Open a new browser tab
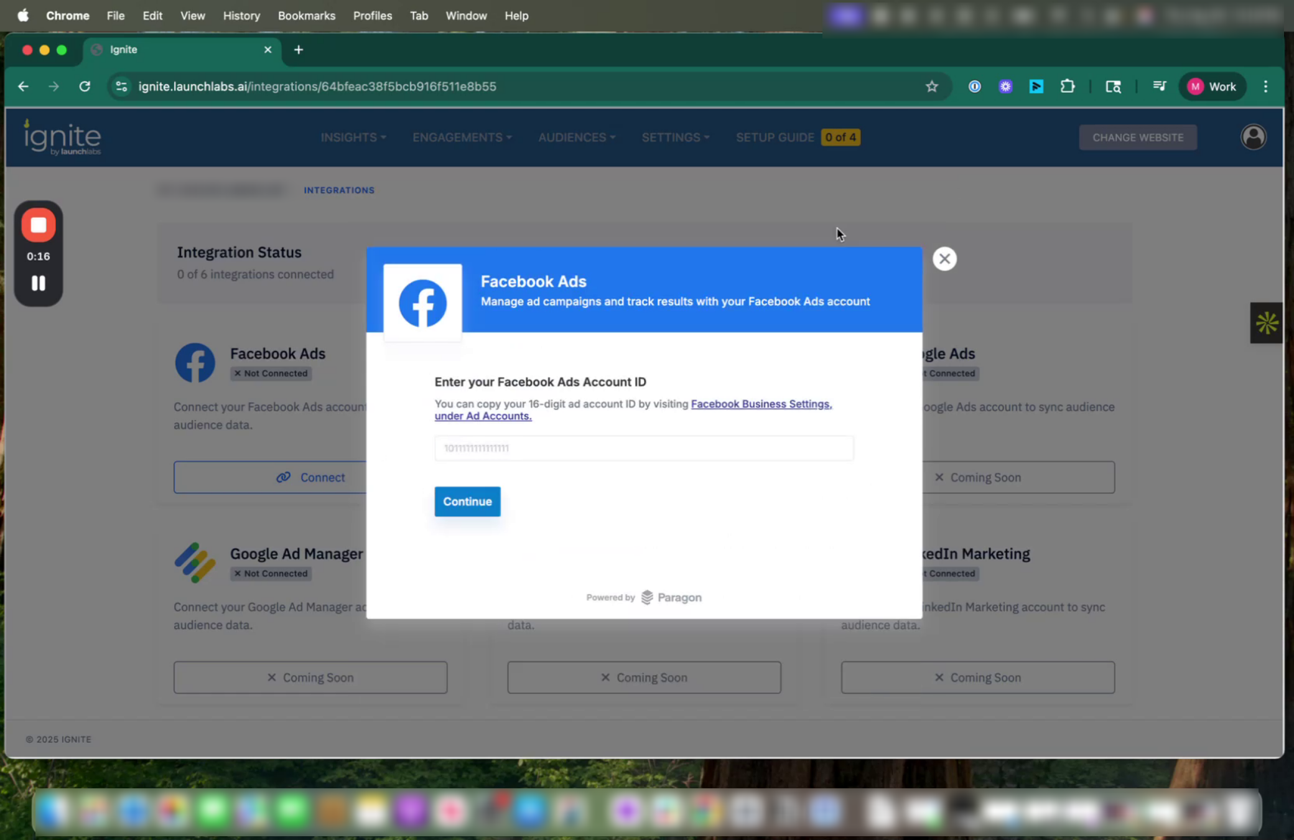Viewport: 1294px width, 840px height. 299,50
